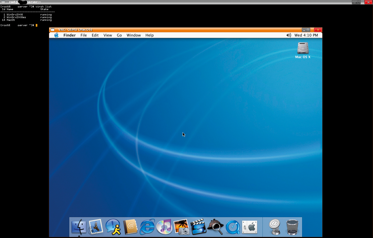Screen dimensions: 373x238
Task: Open System Preferences from the Dock
Action: click(x=250, y=227)
